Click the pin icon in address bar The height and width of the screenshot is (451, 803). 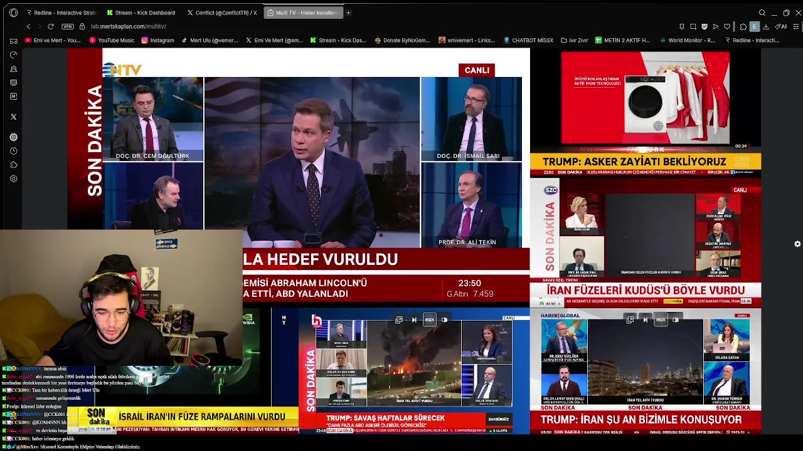point(682,26)
